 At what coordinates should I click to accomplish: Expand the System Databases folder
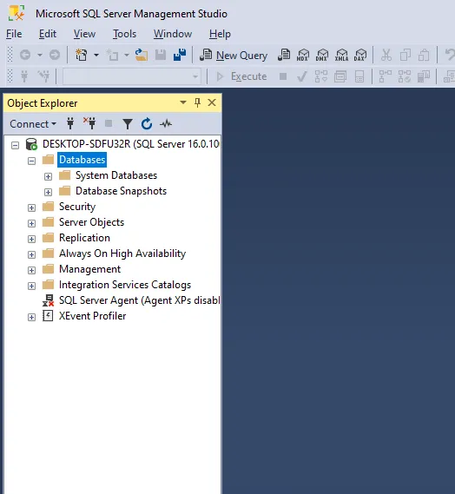48,176
